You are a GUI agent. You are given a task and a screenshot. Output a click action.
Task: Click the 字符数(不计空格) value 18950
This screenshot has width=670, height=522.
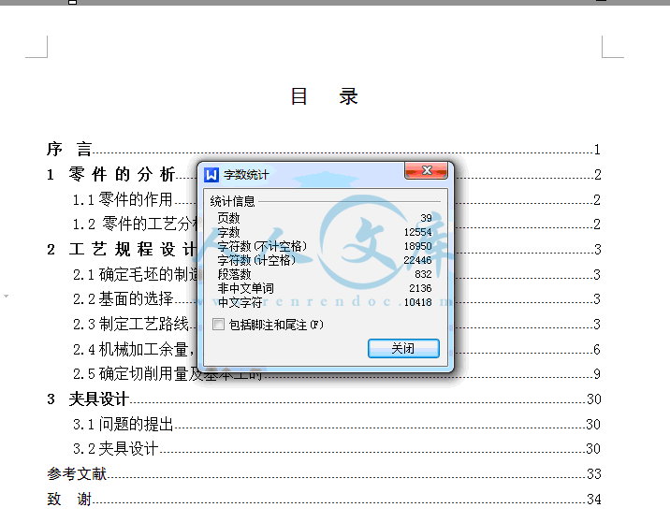(x=418, y=246)
